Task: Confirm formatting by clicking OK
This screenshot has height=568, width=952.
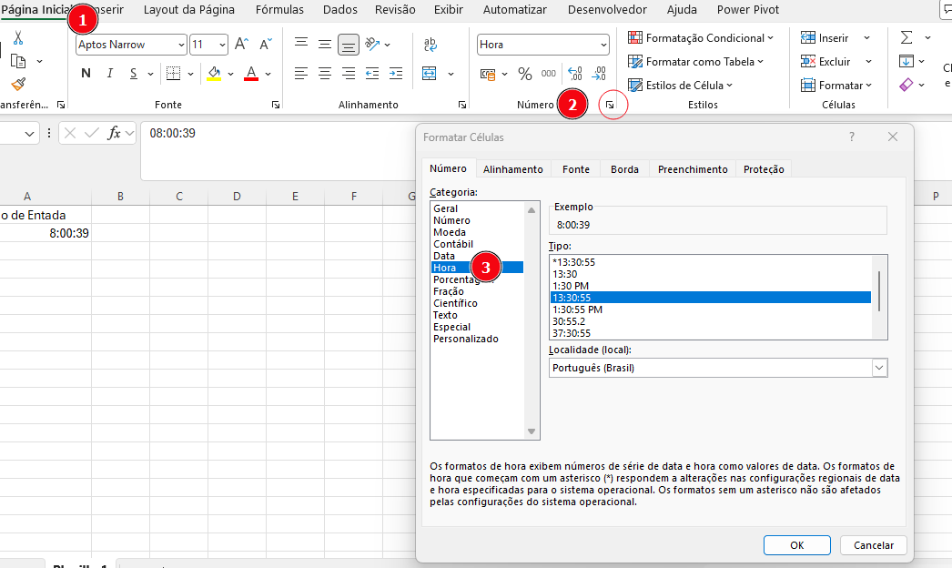Action: point(796,544)
